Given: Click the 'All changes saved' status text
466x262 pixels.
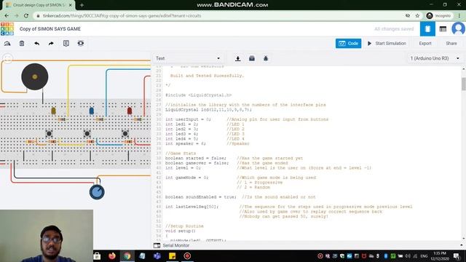Looking at the screenshot, I should coord(394,29).
